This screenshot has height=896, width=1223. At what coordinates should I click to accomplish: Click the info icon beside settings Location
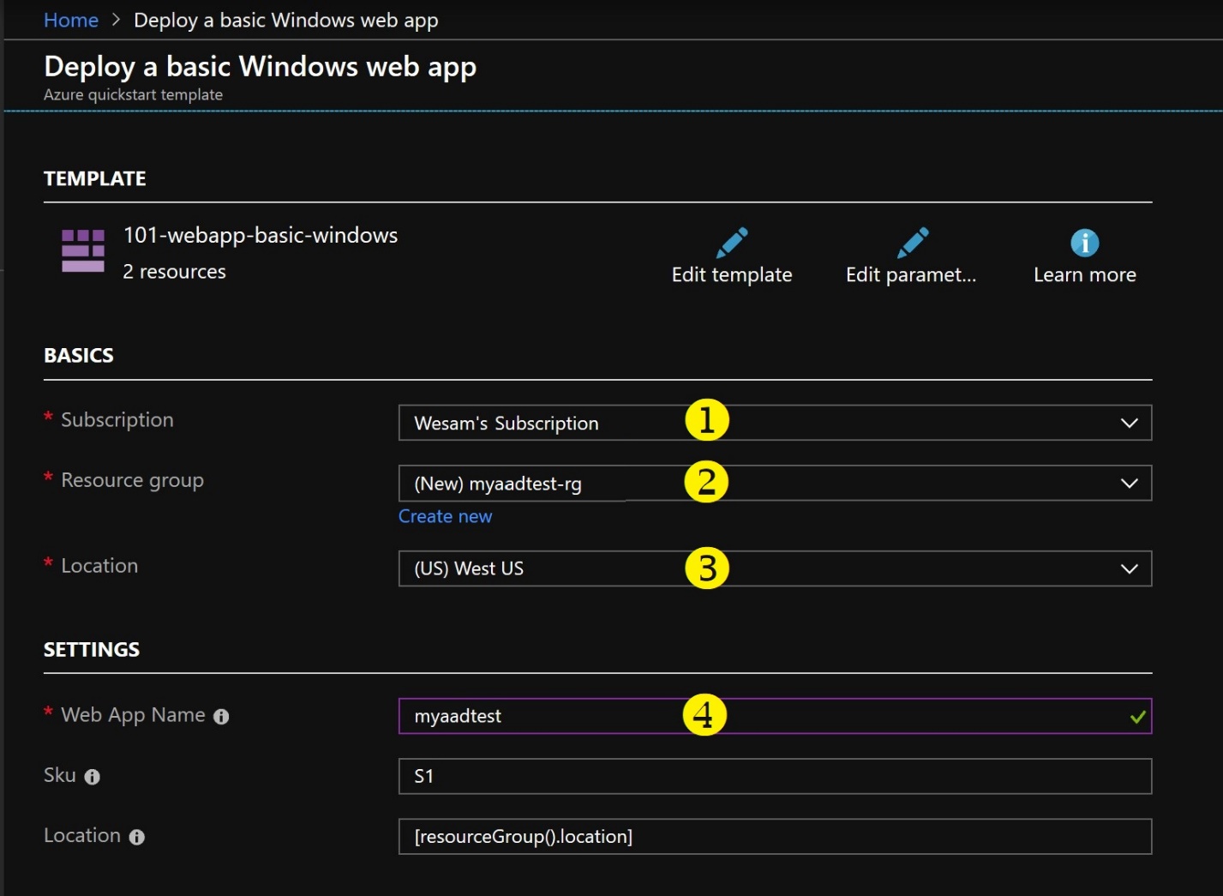pos(137,837)
